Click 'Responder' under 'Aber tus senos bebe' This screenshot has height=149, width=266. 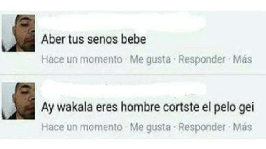[202, 59]
